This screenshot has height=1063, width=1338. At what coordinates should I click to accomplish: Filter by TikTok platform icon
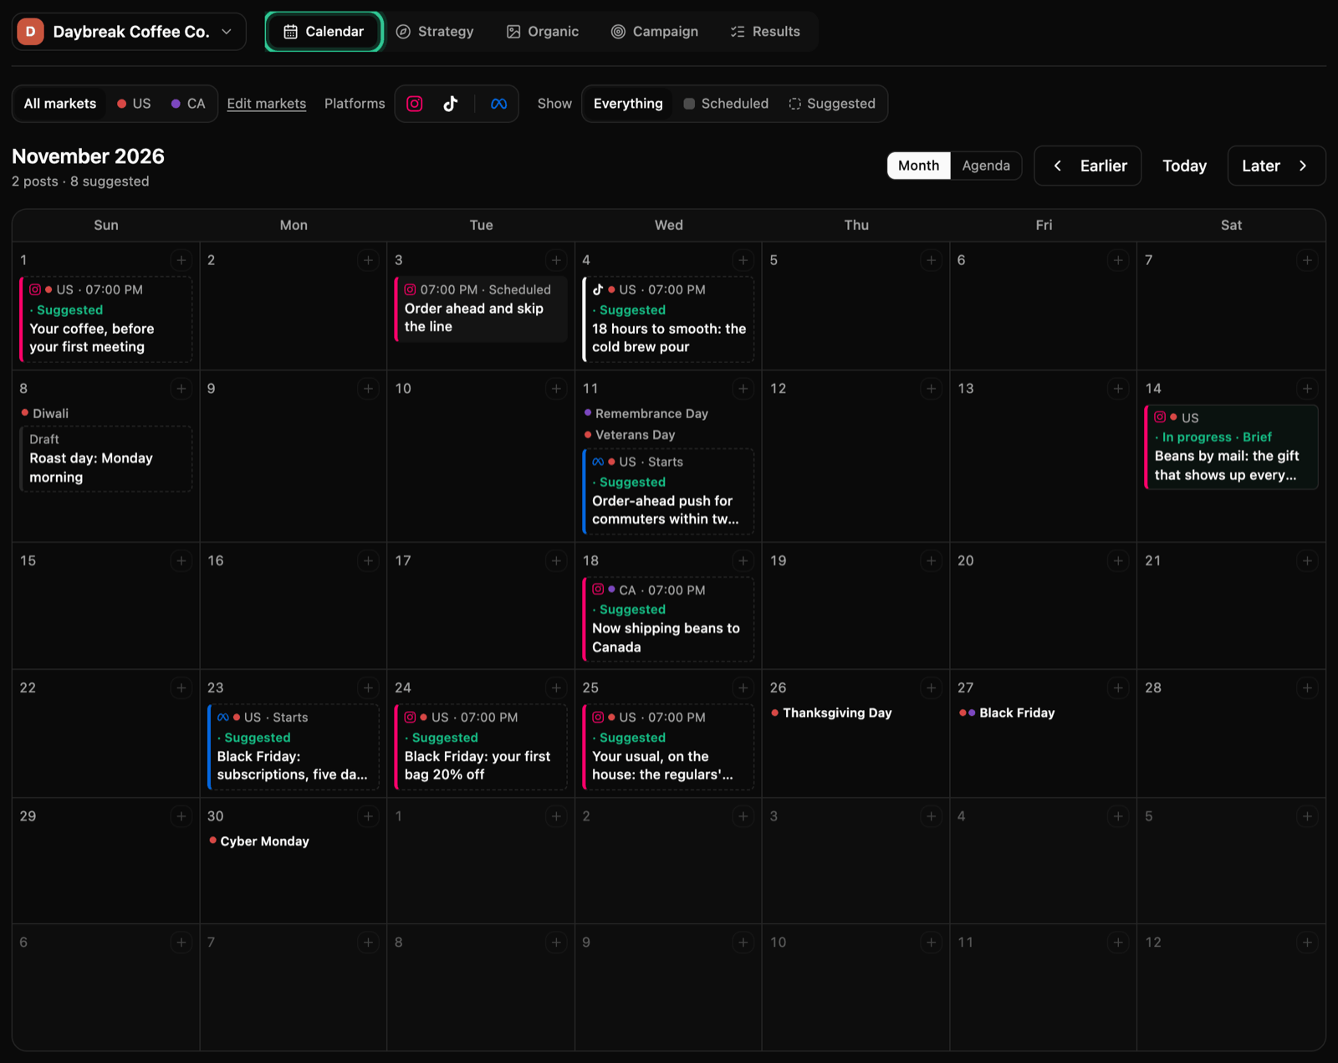[451, 104]
